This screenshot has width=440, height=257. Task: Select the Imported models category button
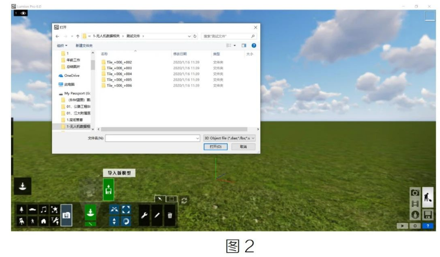point(67,215)
